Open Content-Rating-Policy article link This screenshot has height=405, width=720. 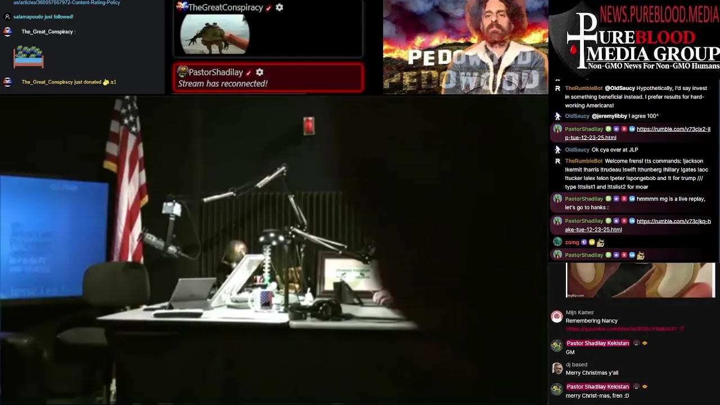tap(66, 3)
